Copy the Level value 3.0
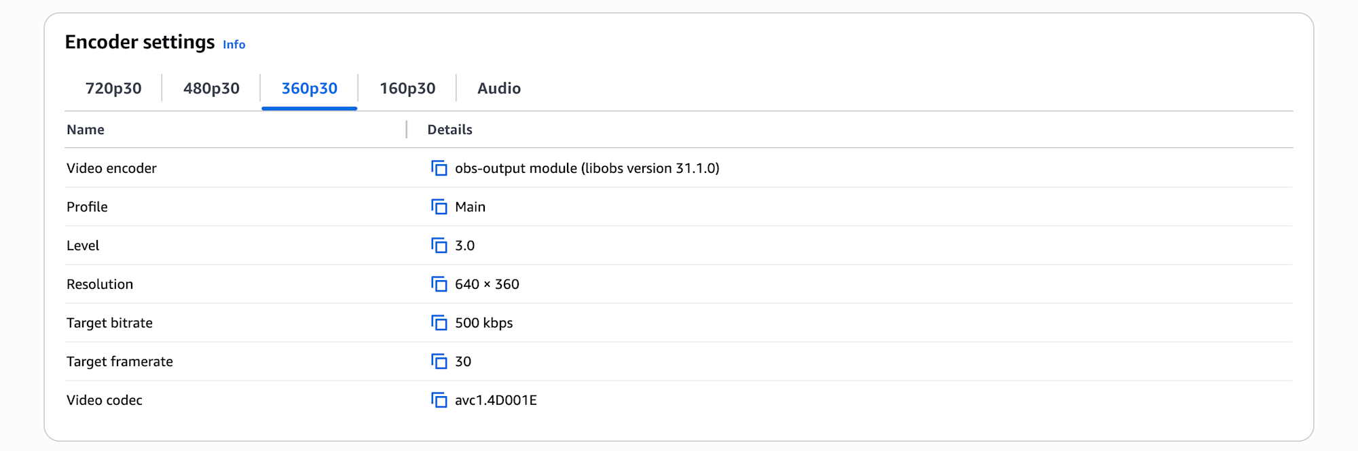1358x451 pixels. tap(439, 246)
